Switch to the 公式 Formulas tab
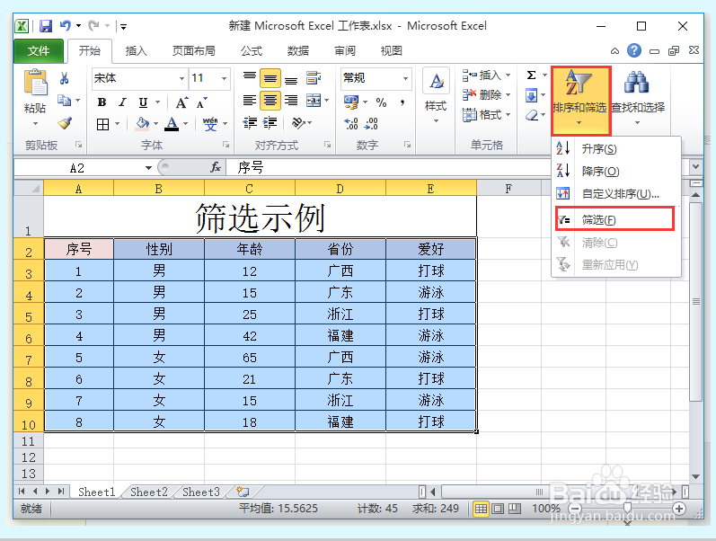 252,51
